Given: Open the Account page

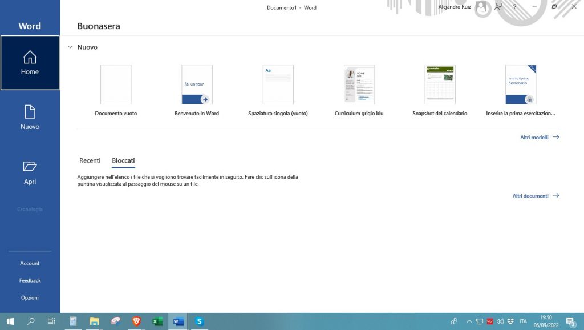Looking at the screenshot, I should (30, 263).
